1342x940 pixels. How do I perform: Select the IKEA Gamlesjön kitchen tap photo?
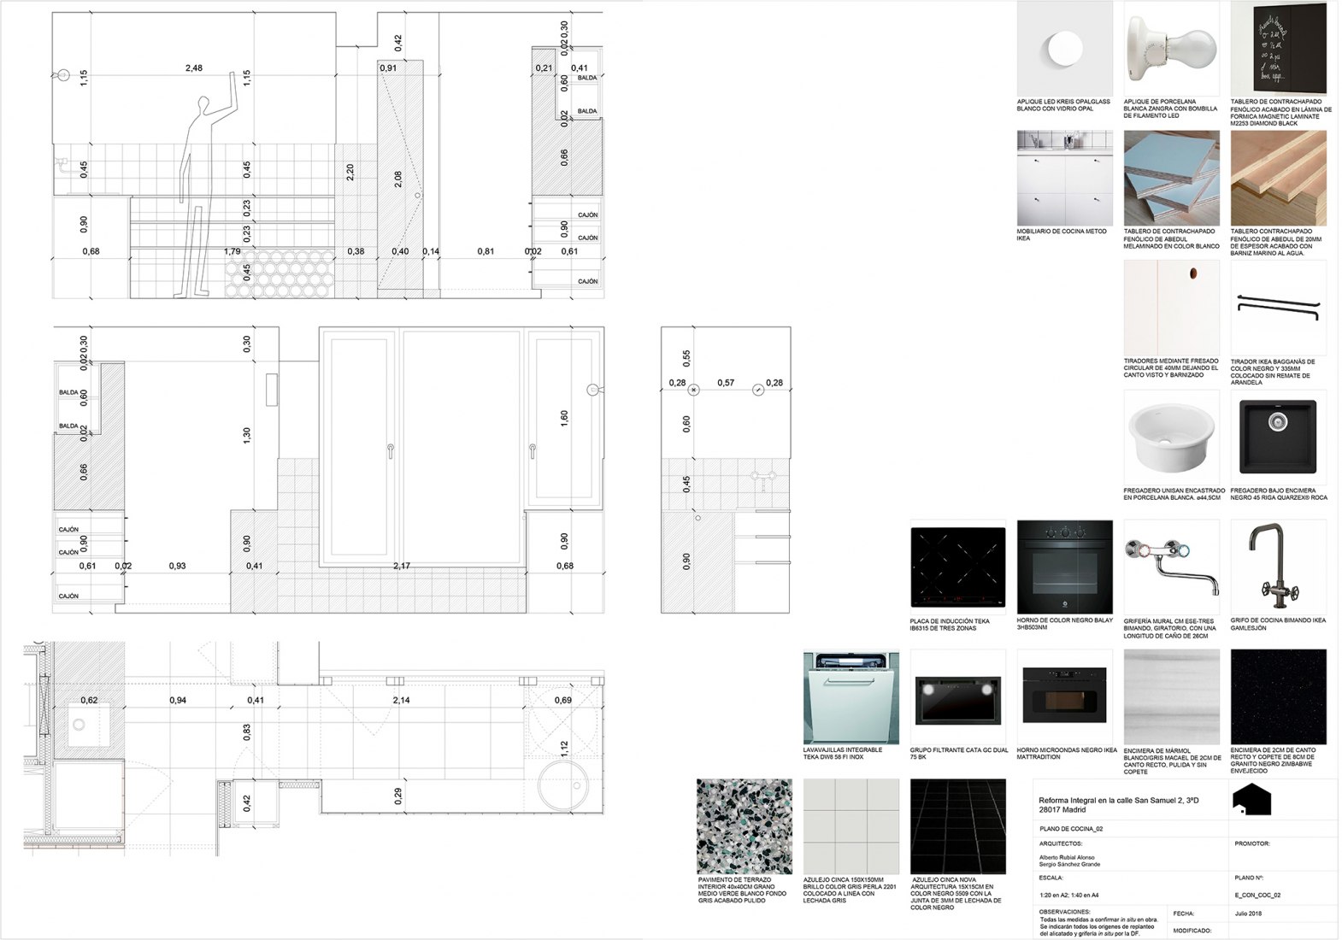pyautogui.click(x=1278, y=567)
